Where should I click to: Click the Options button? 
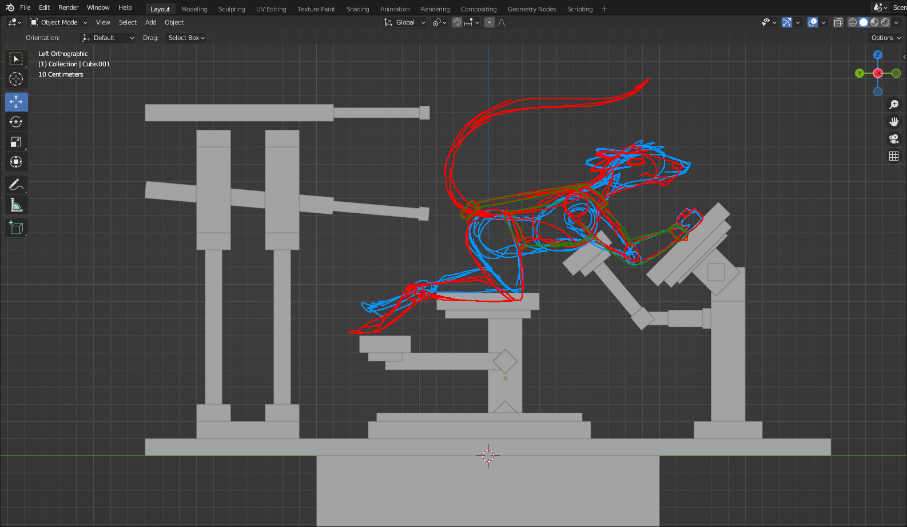pos(885,38)
